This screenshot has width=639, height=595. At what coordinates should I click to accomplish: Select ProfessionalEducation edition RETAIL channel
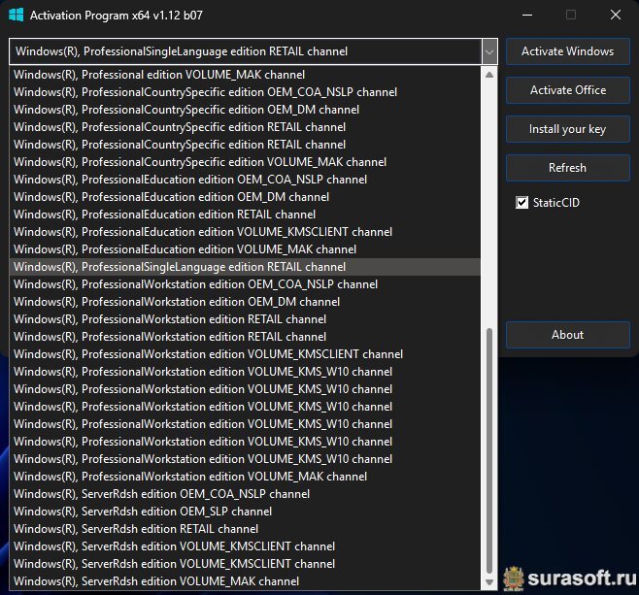point(245,215)
